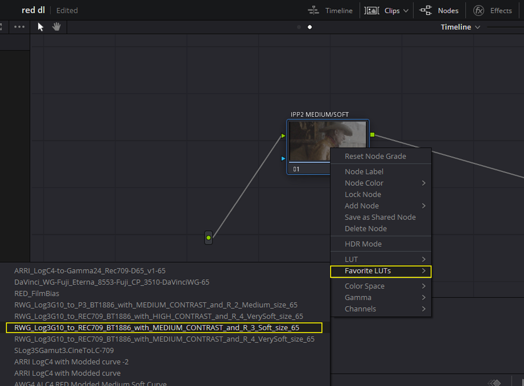This screenshot has width=524, height=386.
Task: Click the IPP2 MEDIUM/SOFT node label
Action: point(320,114)
